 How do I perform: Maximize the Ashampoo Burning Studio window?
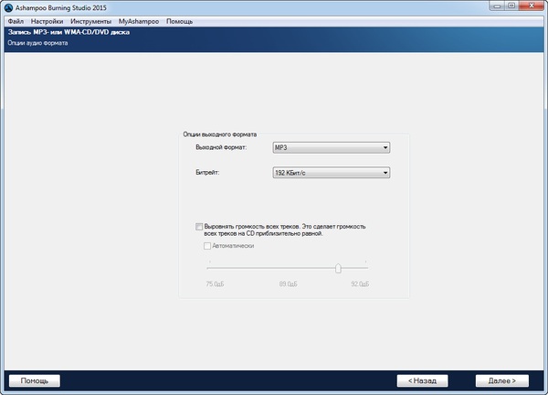(x=511, y=5)
